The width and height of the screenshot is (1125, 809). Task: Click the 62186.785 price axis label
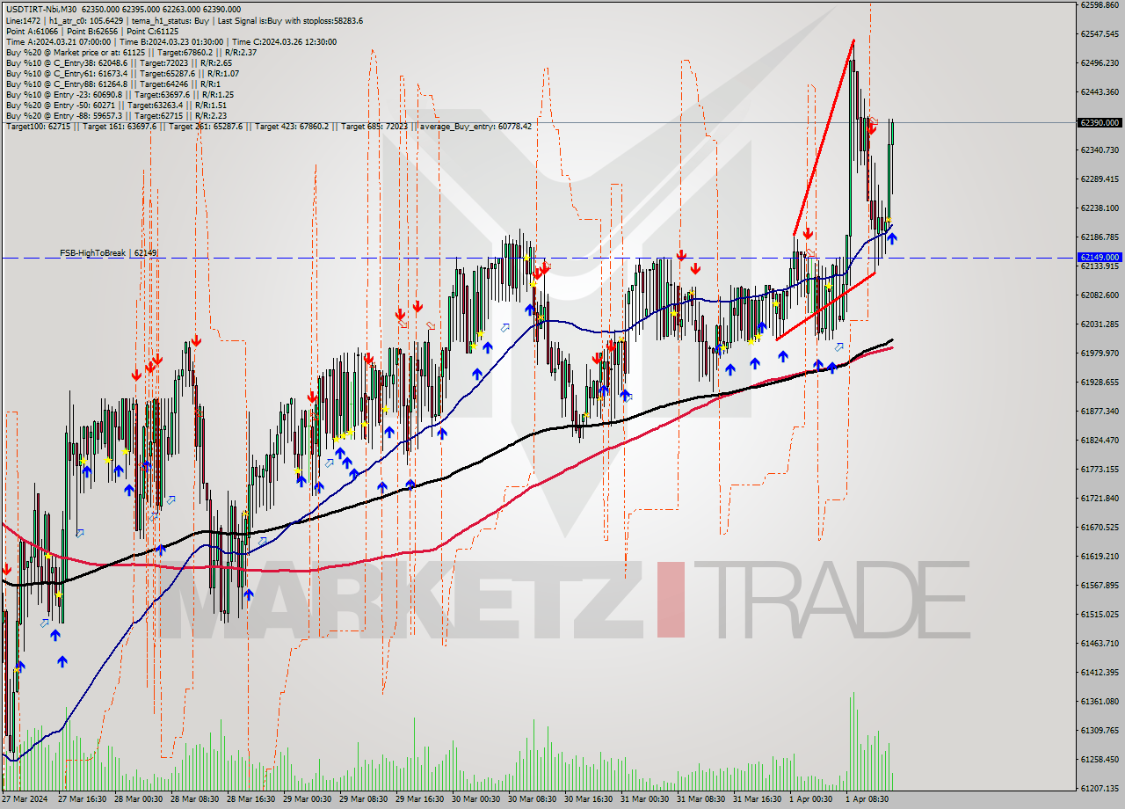click(1099, 237)
